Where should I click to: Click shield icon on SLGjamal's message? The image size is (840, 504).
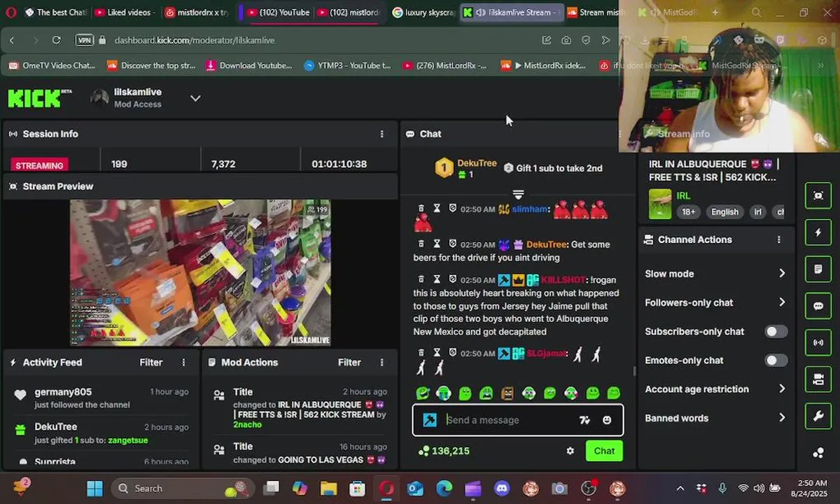click(x=452, y=353)
